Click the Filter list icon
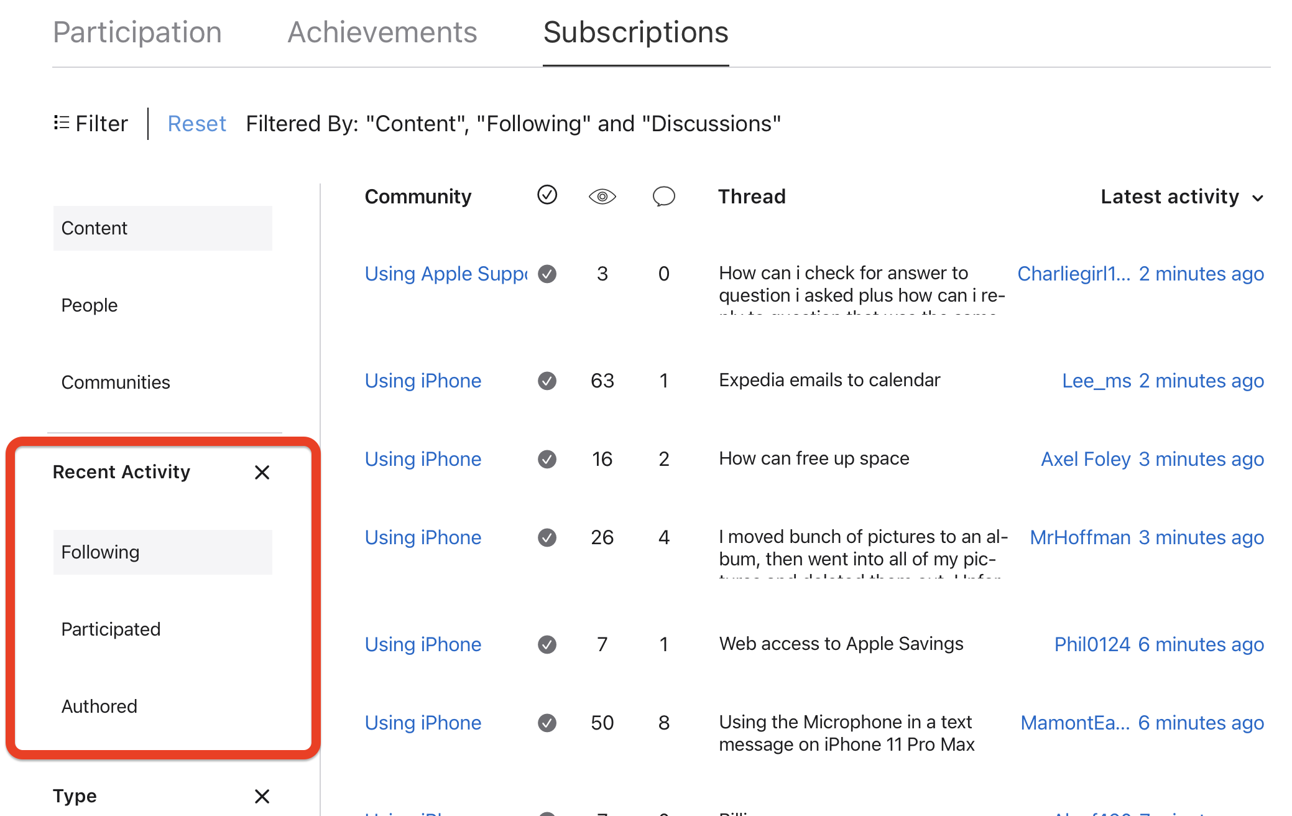The image size is (1292, 816). pyautogui.click(x=61, y=123)
